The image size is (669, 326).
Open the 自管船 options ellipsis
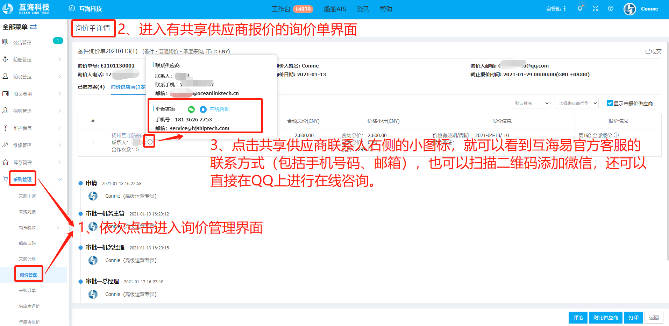point(565,9)
